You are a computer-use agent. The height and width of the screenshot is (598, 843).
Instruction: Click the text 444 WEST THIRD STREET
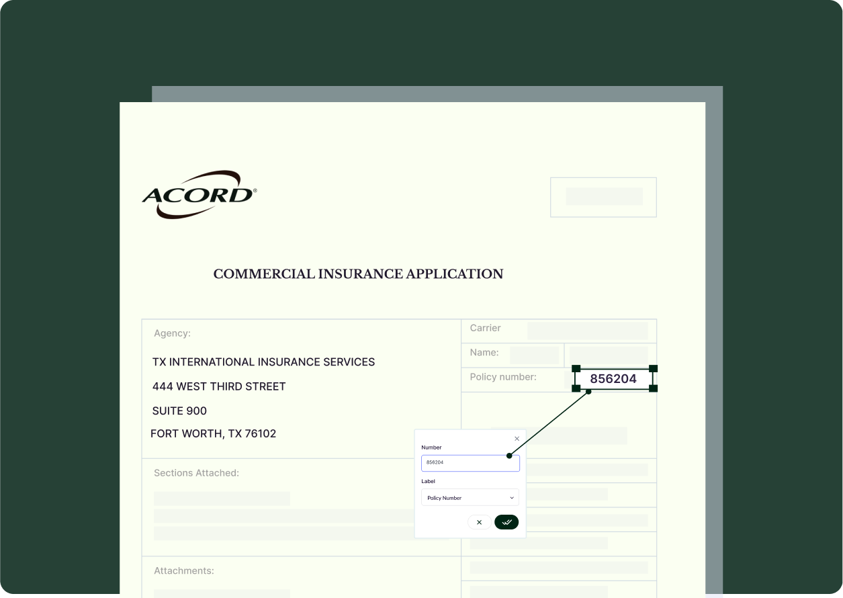[219, 386]
